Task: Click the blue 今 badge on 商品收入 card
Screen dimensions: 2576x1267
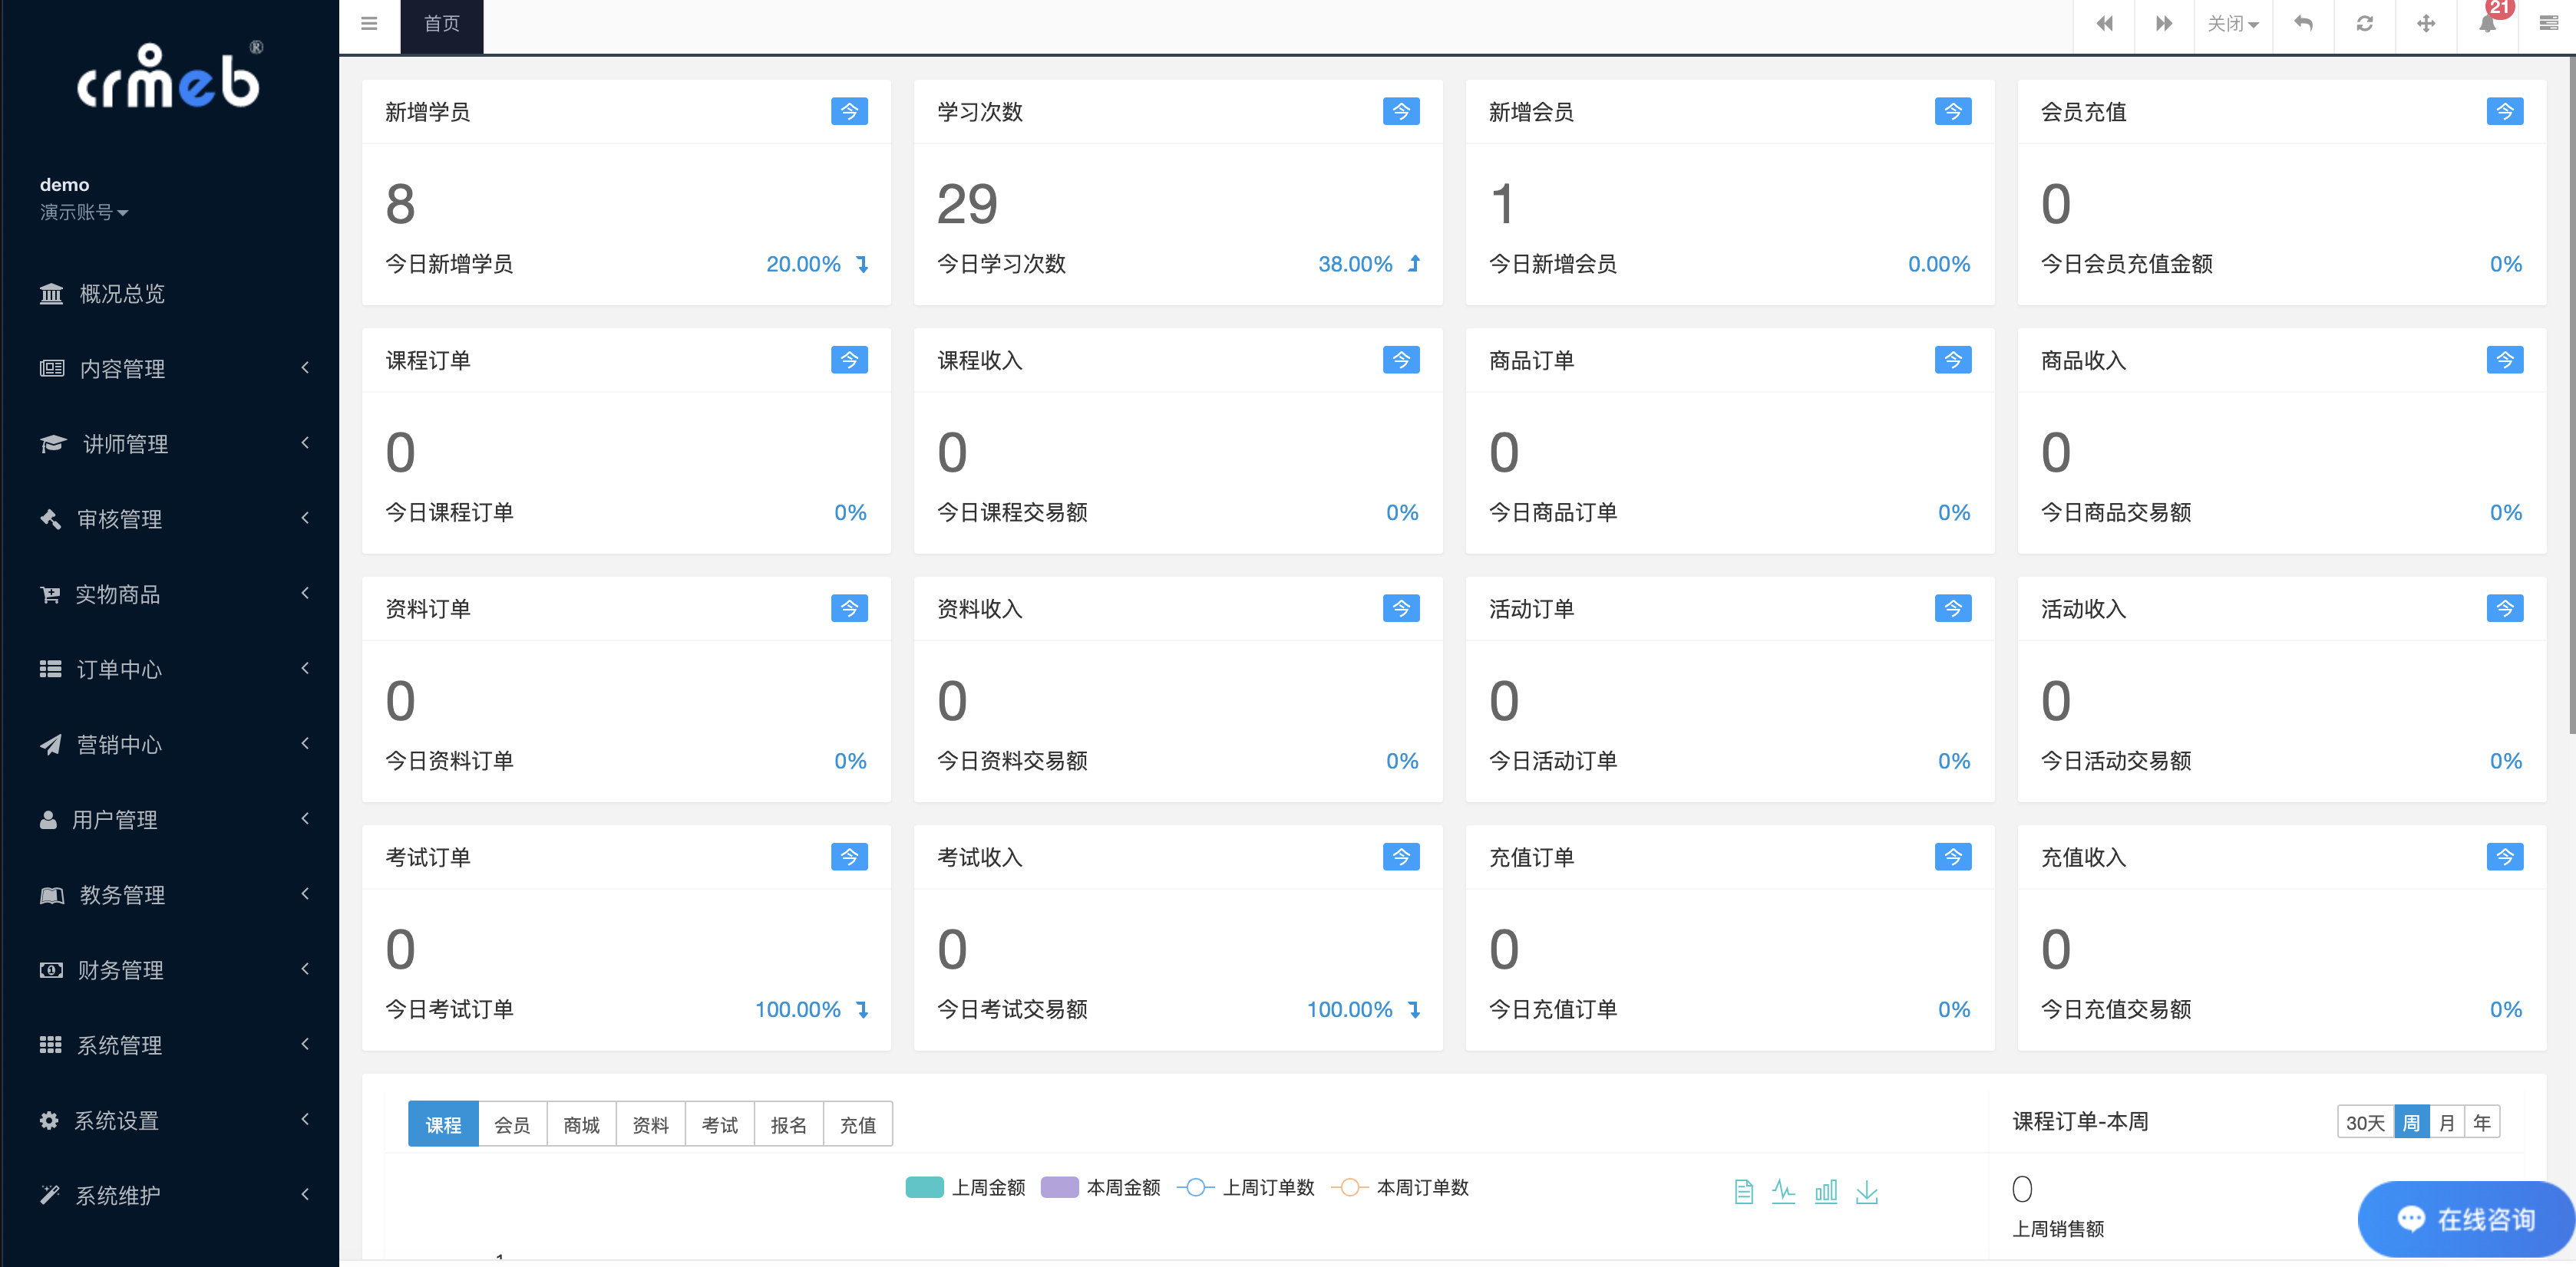Action: 2505,360
